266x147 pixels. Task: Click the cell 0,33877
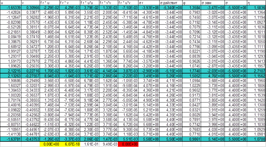click(31, 13)
